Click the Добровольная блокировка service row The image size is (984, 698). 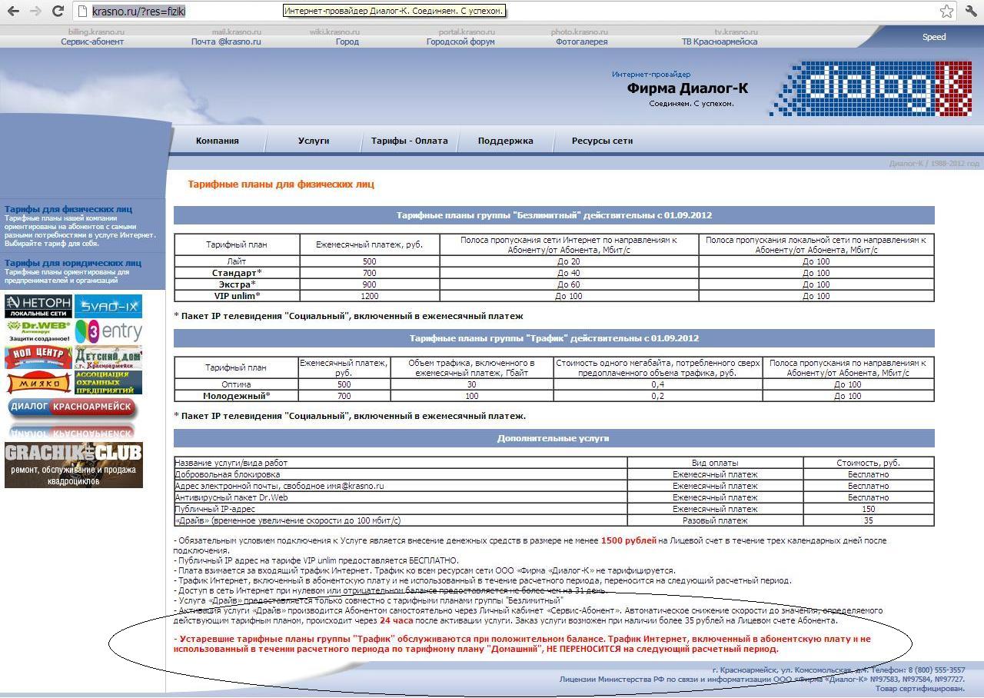(554, 474)
